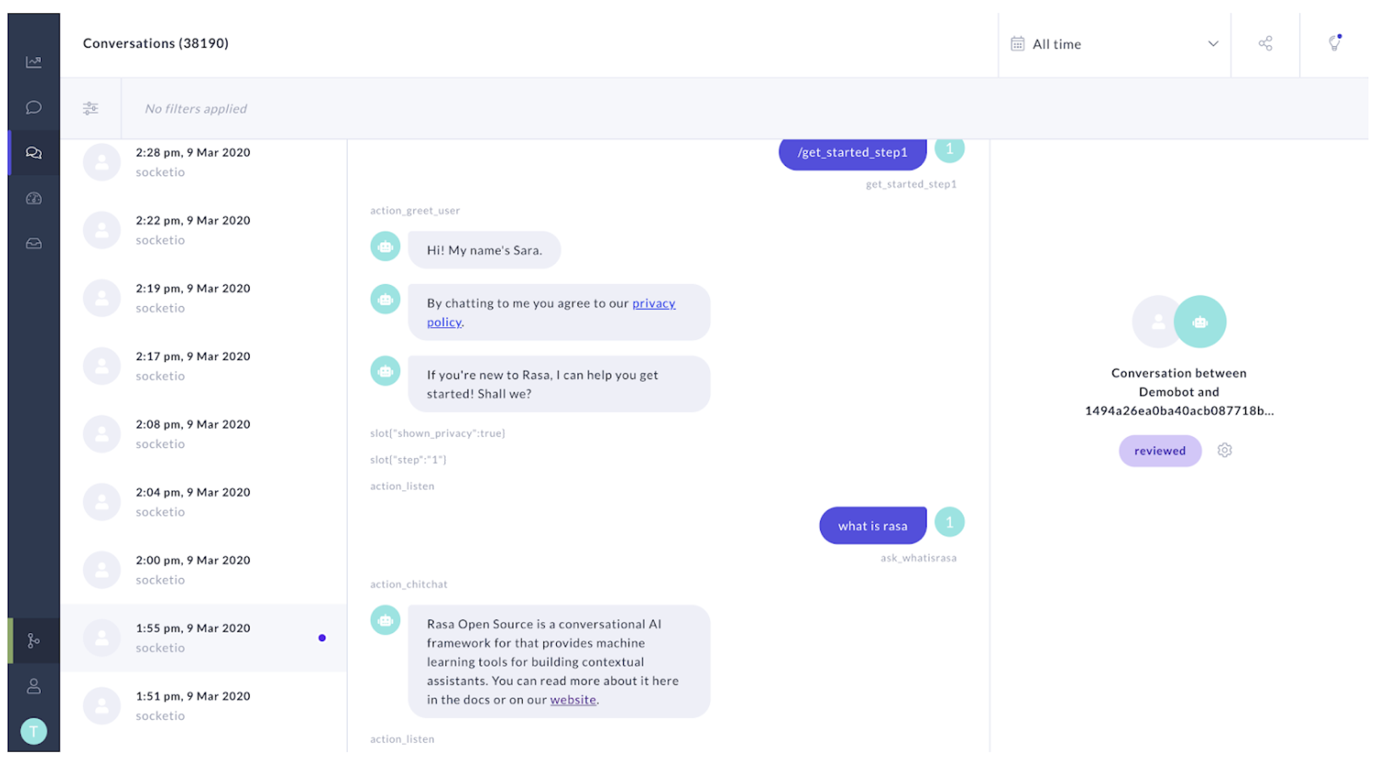The height and width of the screenshot is (765, 1374).
Task: Open the filters slider icon
Action: tap(91, 108)
